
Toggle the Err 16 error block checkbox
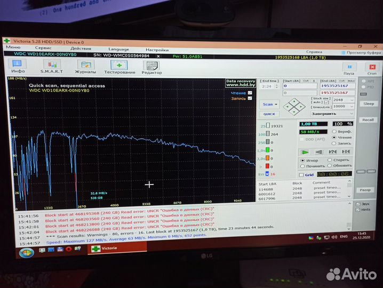(267, 174)
